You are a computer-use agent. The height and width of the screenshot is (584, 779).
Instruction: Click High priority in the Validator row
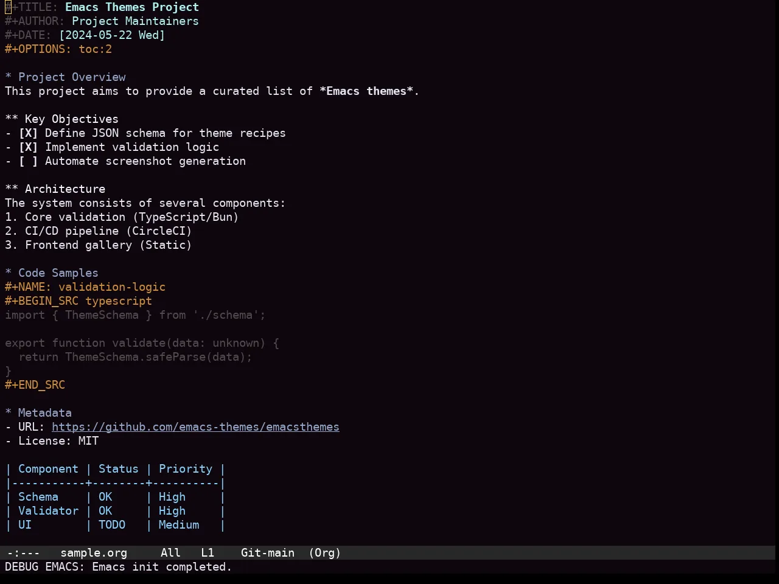pos(172,511)
